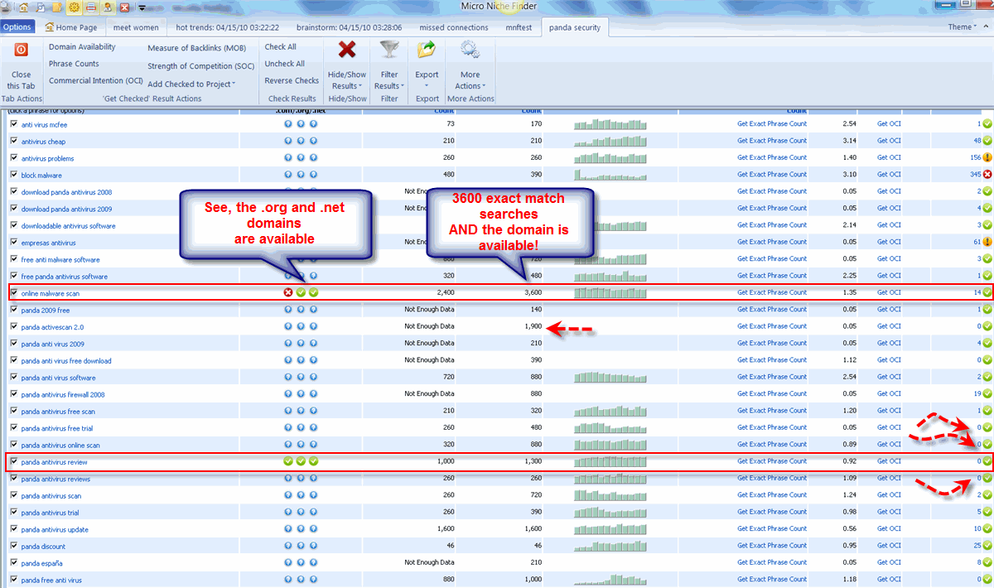994x588 pixels.
Task: Open the Add Checked to Project dropdown
Action: coord(191,84)
